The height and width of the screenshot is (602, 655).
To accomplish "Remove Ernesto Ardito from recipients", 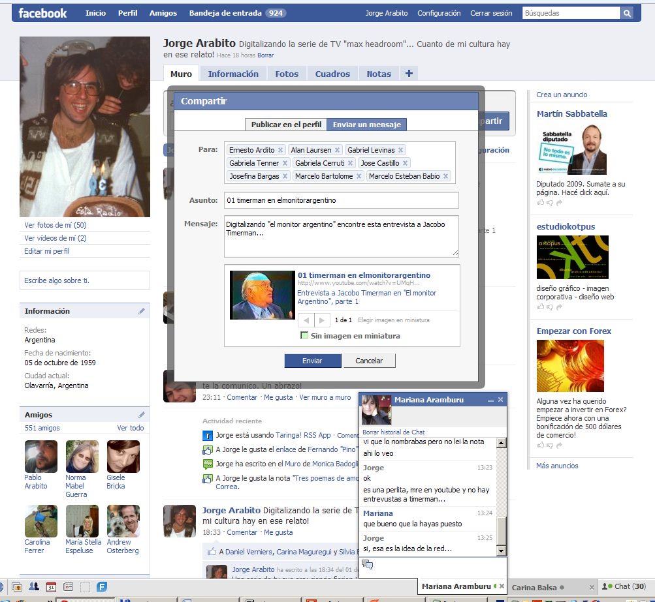I will (281, 150).
